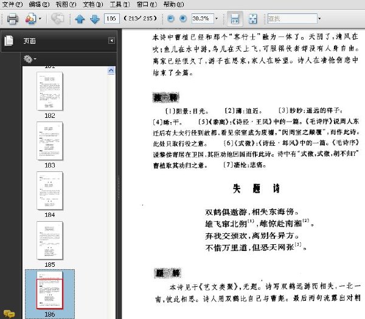Select page 183 thumbnail
This screenshot has width=365, height=319.
50,141
